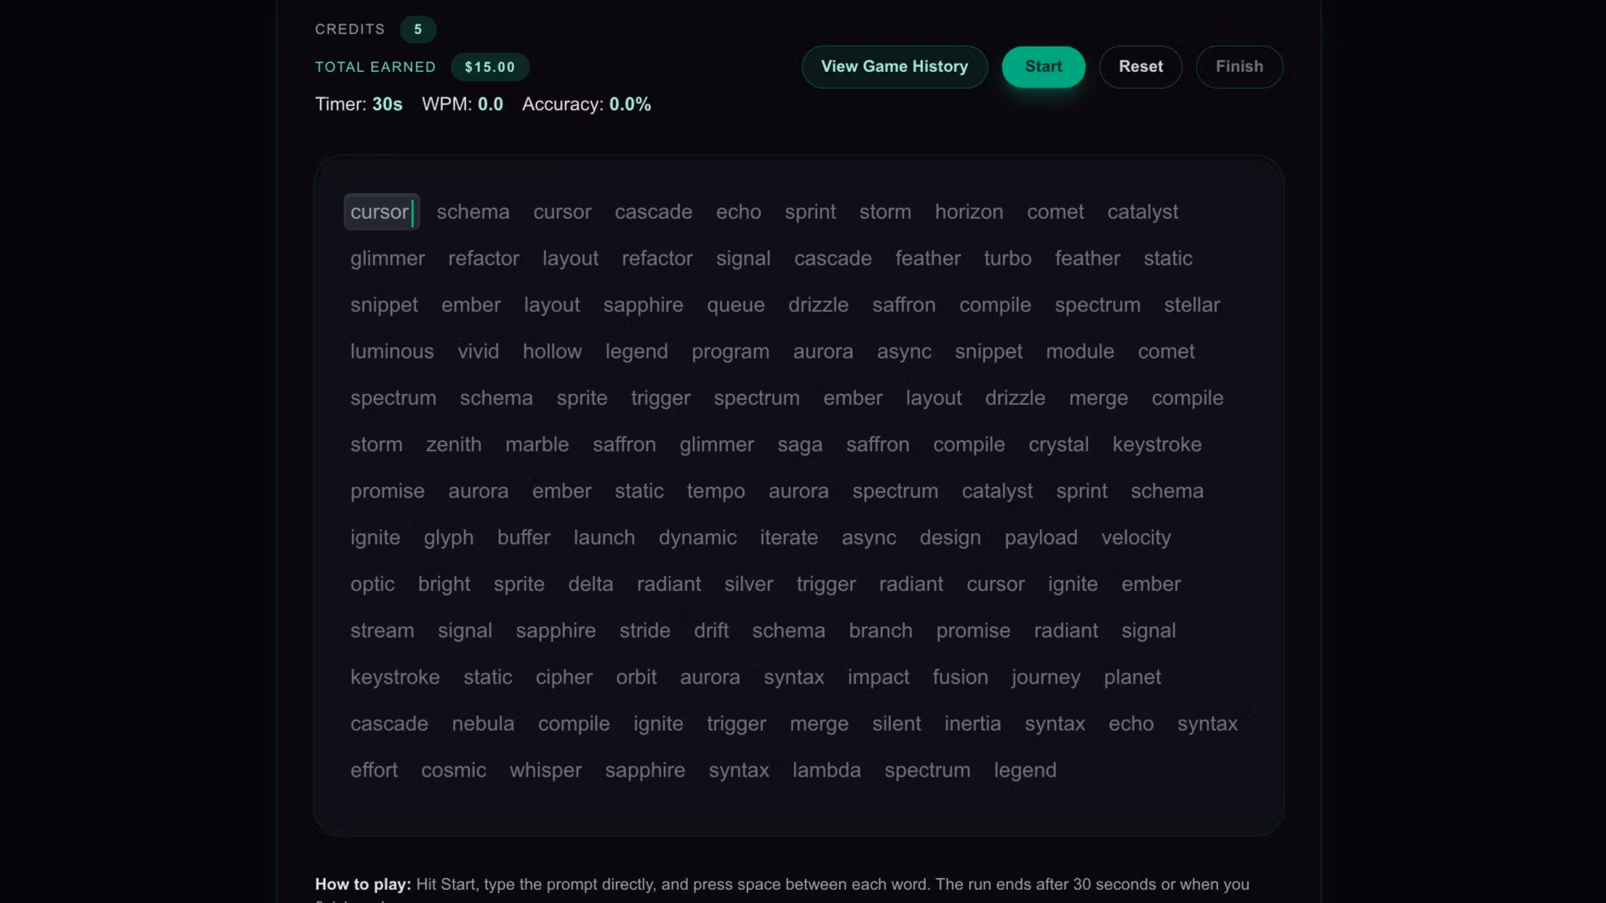
Task: Click the Timer 30s readout
Action: (359, 105)
